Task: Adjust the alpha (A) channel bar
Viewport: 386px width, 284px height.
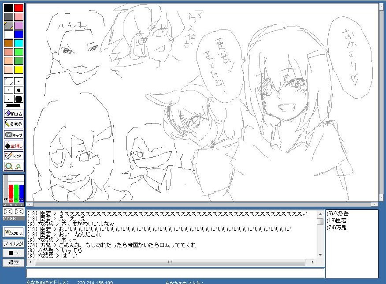Action: pos(6,188)
